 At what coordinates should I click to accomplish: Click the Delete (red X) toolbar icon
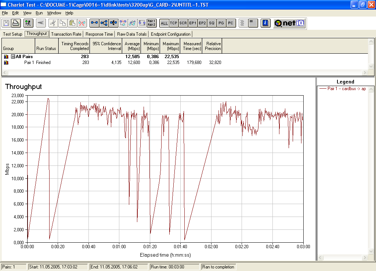82,23
